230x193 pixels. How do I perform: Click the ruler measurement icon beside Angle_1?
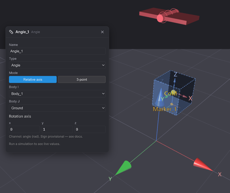point(11,32)
